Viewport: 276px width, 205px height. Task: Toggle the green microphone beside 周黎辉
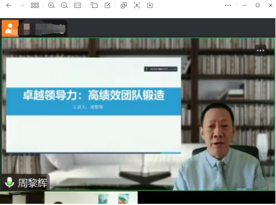pos(9,183)
